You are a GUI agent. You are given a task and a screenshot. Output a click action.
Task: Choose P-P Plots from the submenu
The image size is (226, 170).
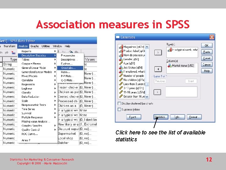tap(70, 76)
